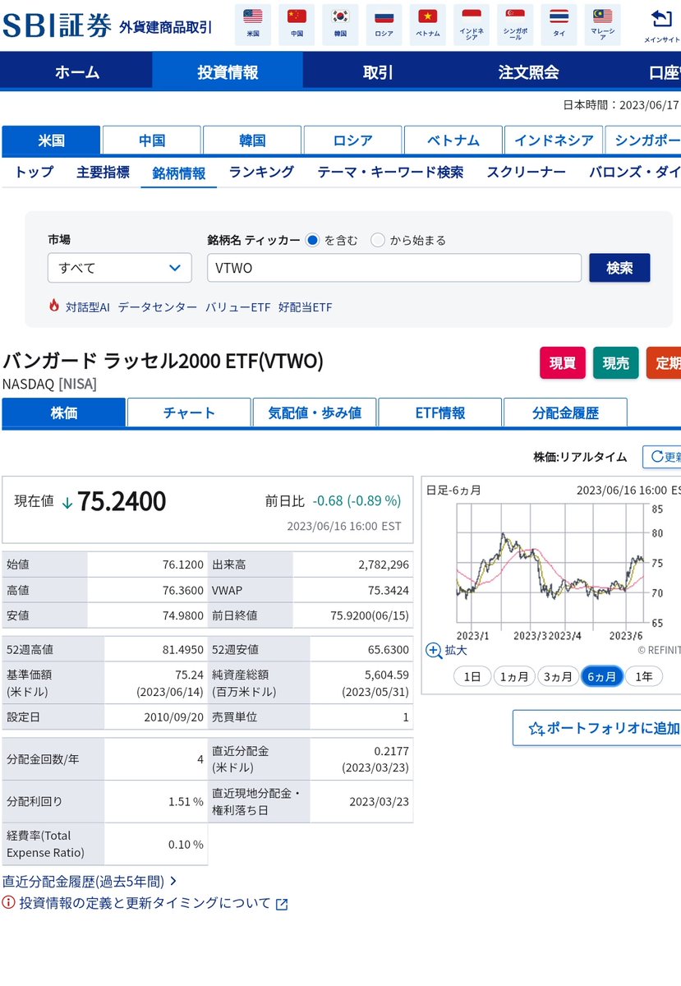681x986 pixels.
Task: Open the 対話型AI keyword link
Action: [x=88, y=306]
